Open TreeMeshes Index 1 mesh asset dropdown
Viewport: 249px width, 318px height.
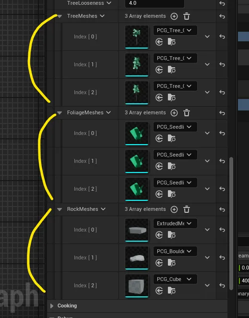pyautogui.click(x=175, y=58)
